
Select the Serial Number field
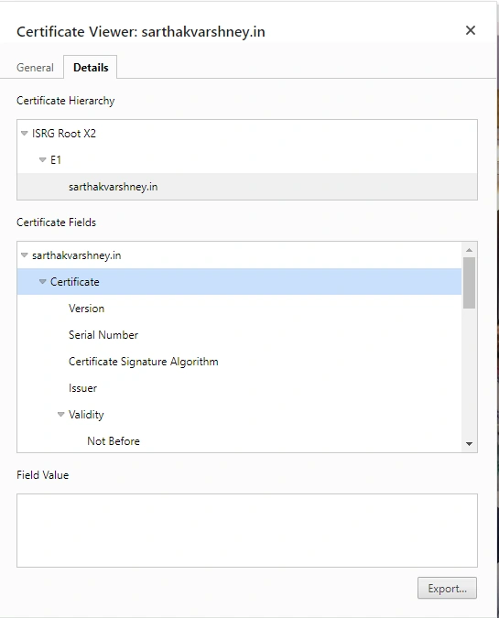pos(239,334)
